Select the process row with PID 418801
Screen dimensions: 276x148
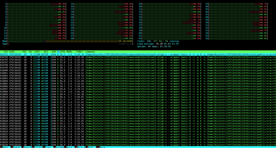tap(138, 73)
